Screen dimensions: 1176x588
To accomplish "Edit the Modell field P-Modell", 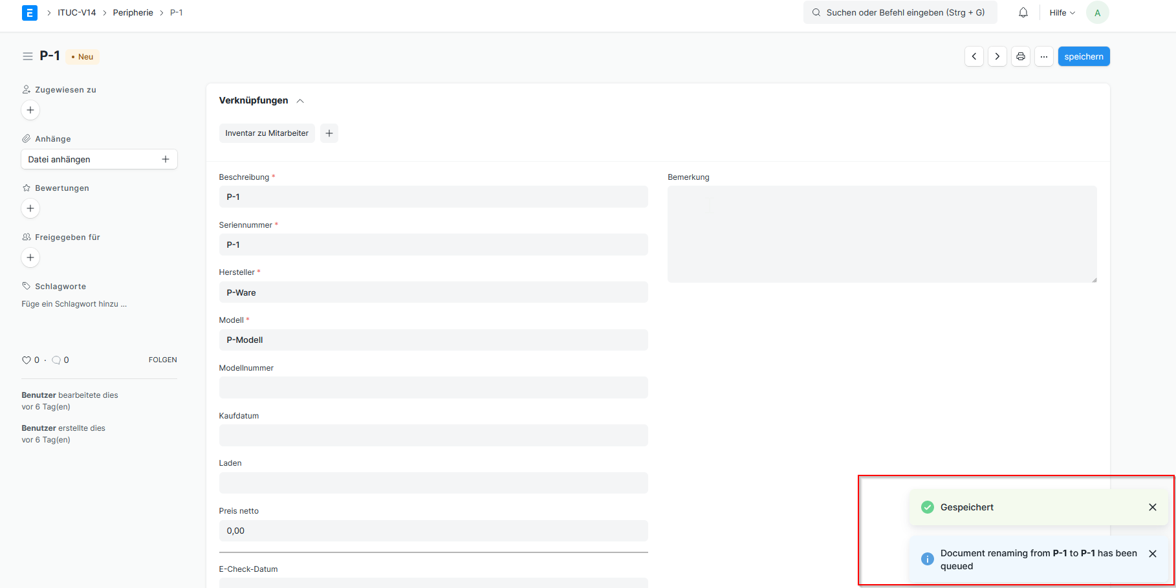I will pos(433,340).
